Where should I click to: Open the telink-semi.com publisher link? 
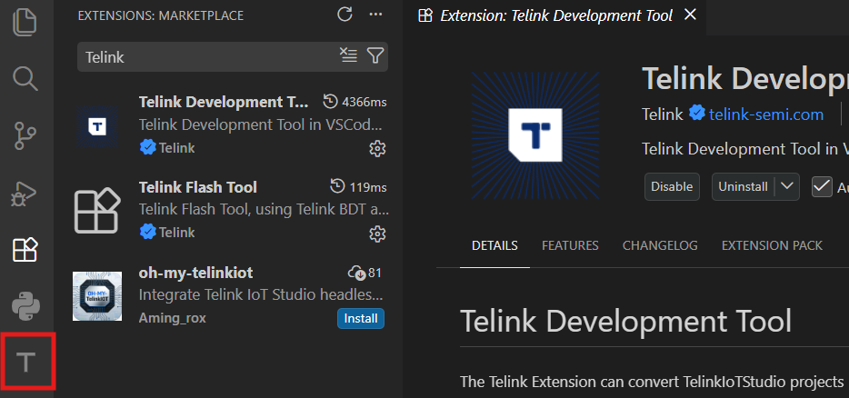766,114
